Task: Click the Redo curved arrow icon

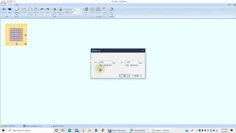Action: point(48,10)
